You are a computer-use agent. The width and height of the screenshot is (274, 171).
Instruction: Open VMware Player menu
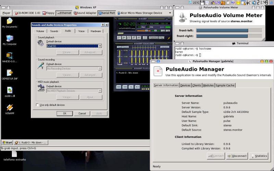[x=6, y=13]
